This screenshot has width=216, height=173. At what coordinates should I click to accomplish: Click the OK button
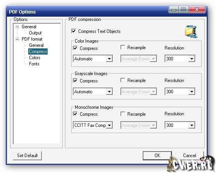(x=157, y=156)
